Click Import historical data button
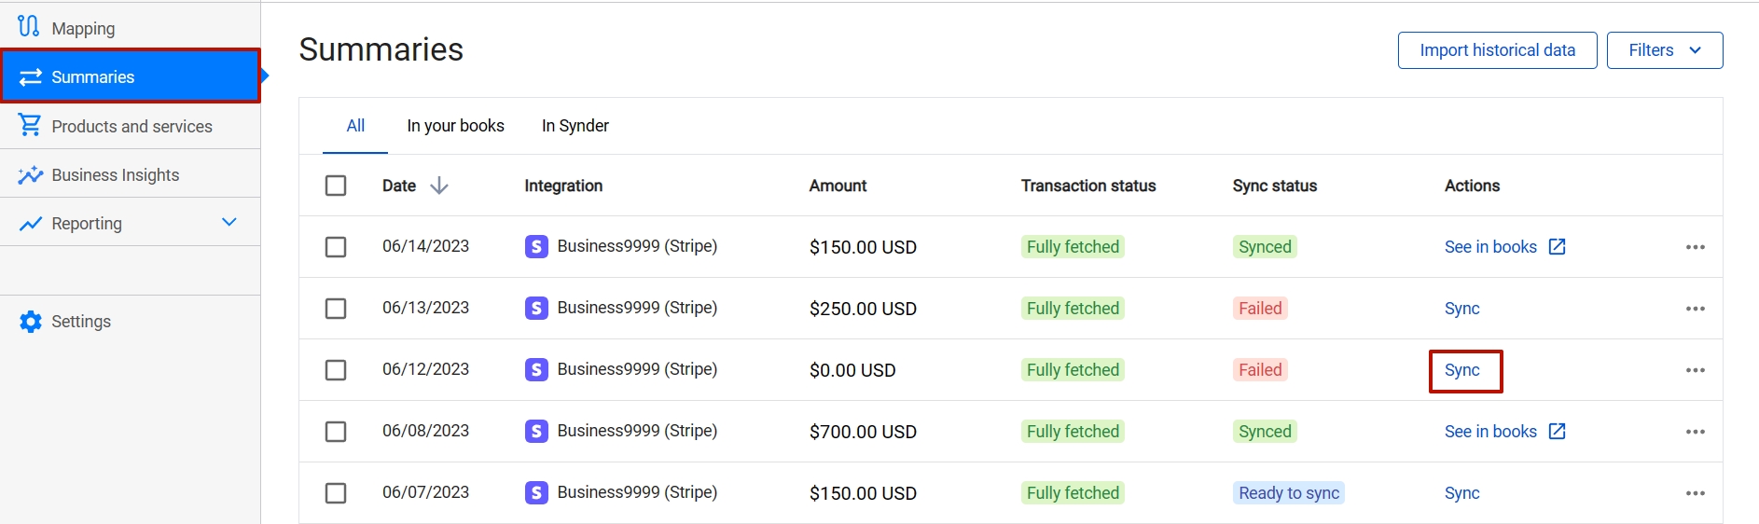Screen dimensions: 1759x524 (x=1498, y=50)
